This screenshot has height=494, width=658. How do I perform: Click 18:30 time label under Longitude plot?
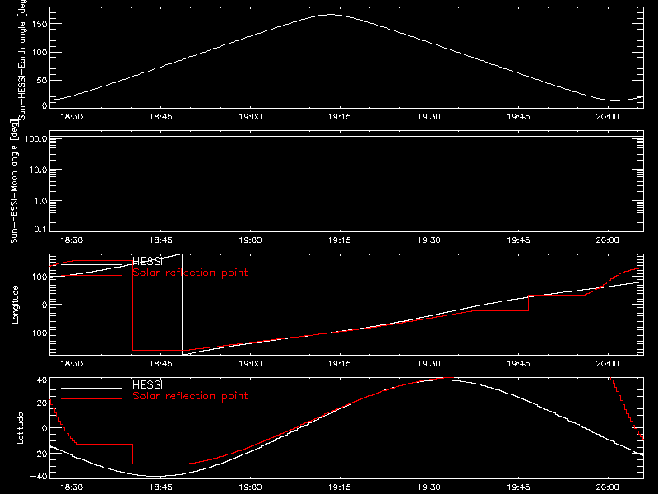72,363
